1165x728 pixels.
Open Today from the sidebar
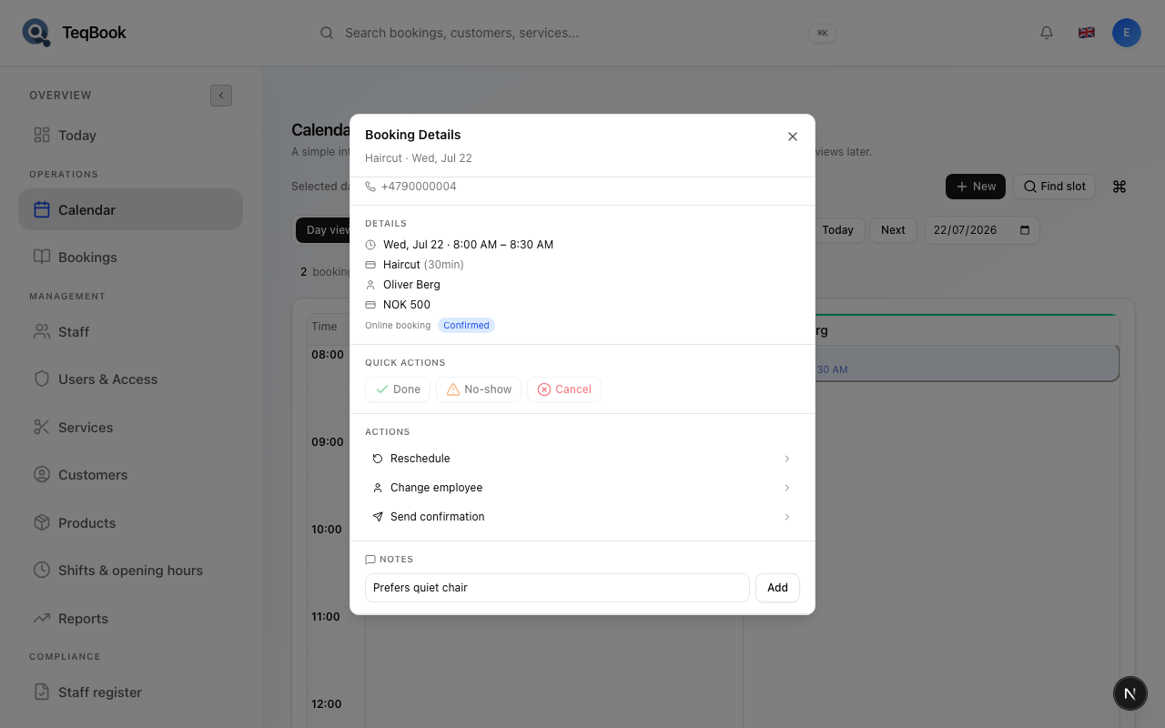[130, 136]
